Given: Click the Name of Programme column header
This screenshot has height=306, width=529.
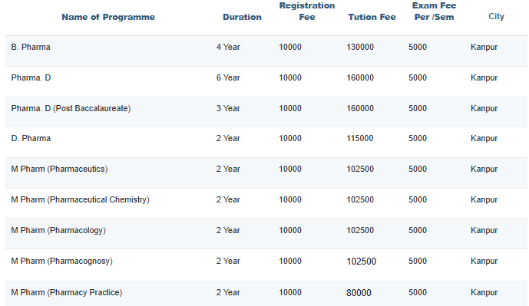Looking at the screenshot, I should 108,17.
